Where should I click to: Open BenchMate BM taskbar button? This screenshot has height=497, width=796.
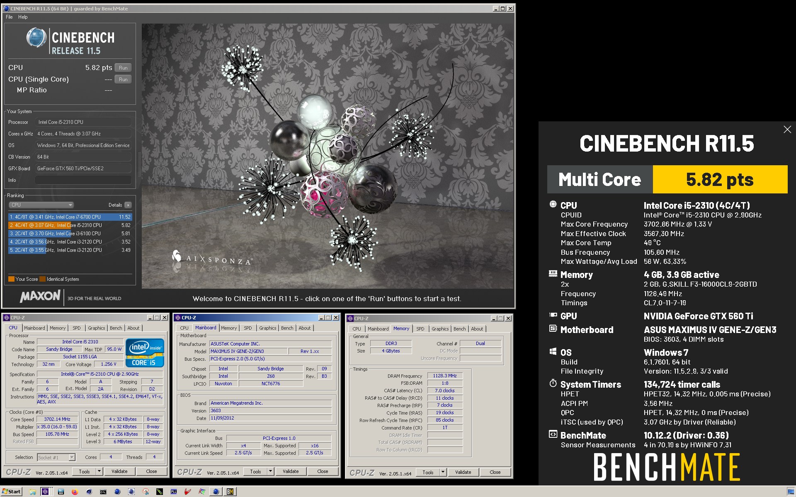click(230, 492)
